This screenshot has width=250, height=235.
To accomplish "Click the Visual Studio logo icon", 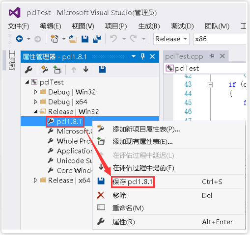I will 15,13.
